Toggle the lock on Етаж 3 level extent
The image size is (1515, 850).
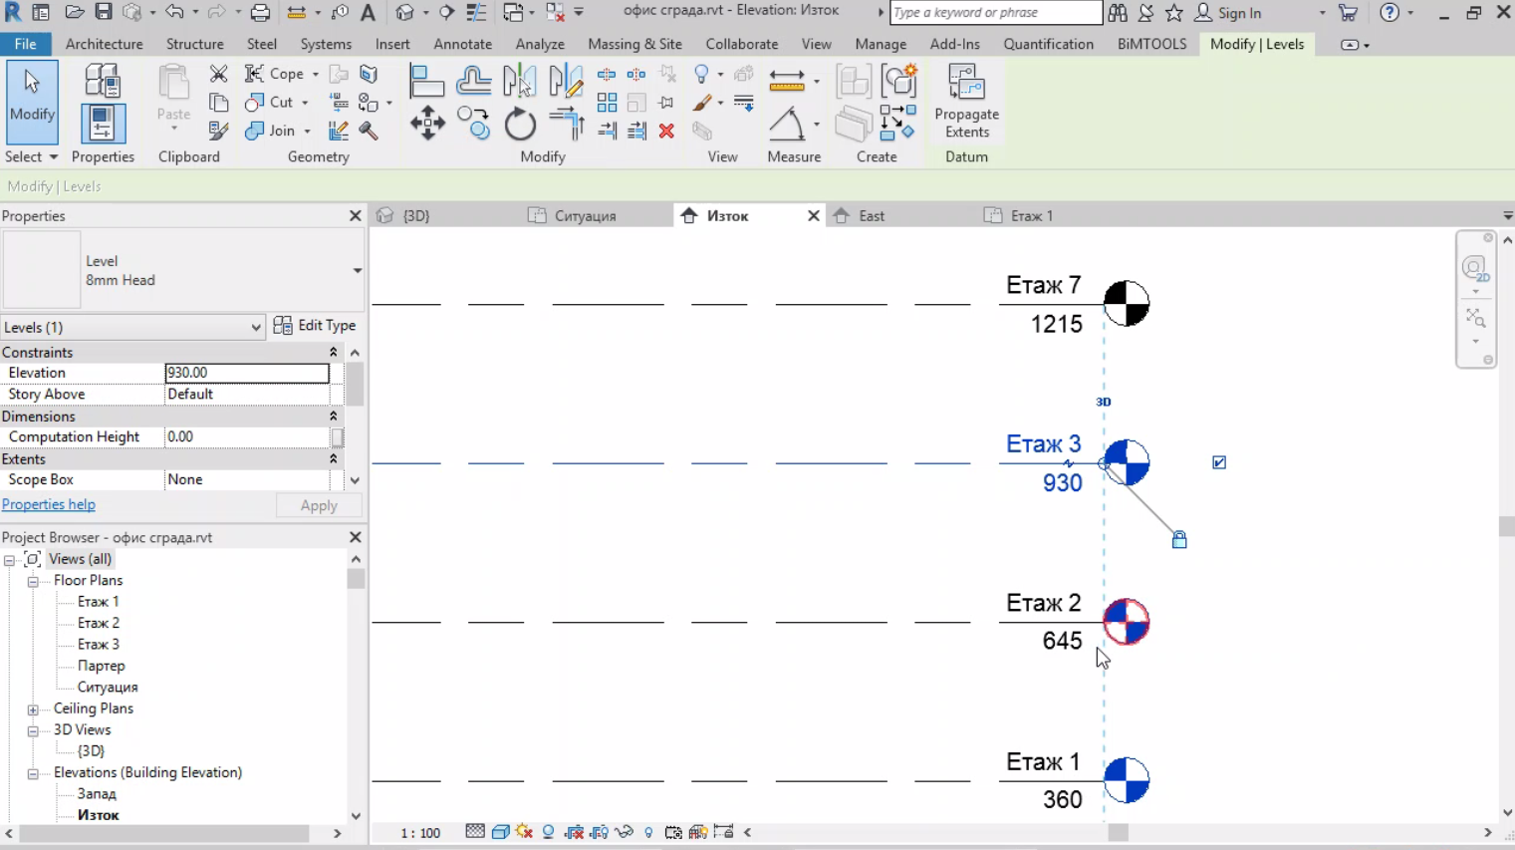pos(1179,540)
